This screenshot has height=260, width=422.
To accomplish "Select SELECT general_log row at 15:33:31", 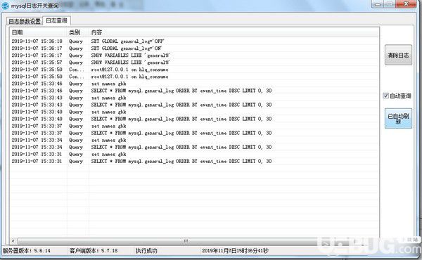I will [x=194, y=162].
